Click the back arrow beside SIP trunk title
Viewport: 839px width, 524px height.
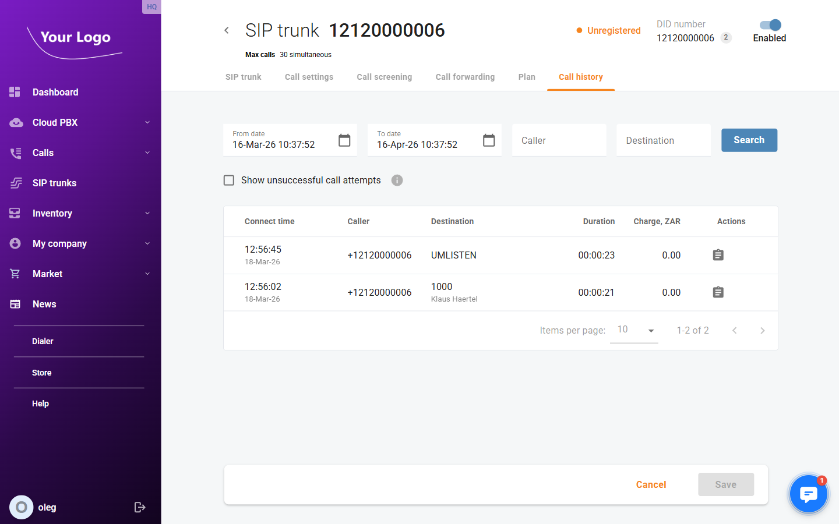[x=227, y=30]
